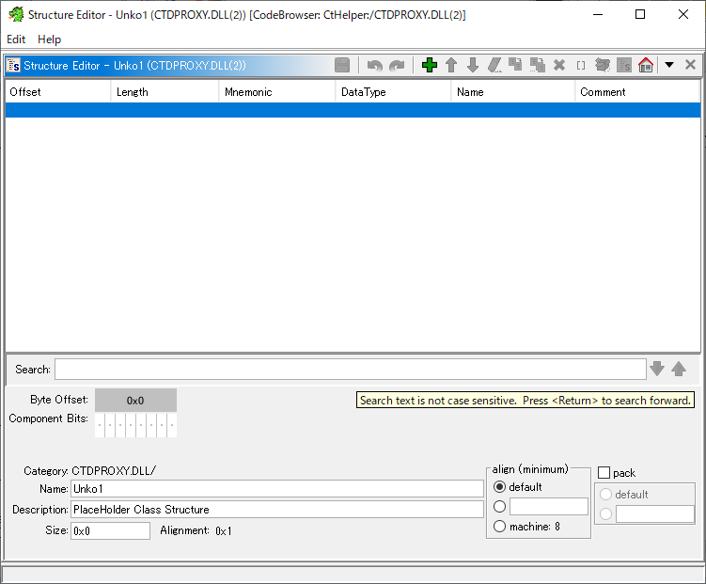This screenshot has width=706, height=584.
Task: Click the Byte Offset 0x0 box
Action: pyautogui.click(x=135, y=401)
